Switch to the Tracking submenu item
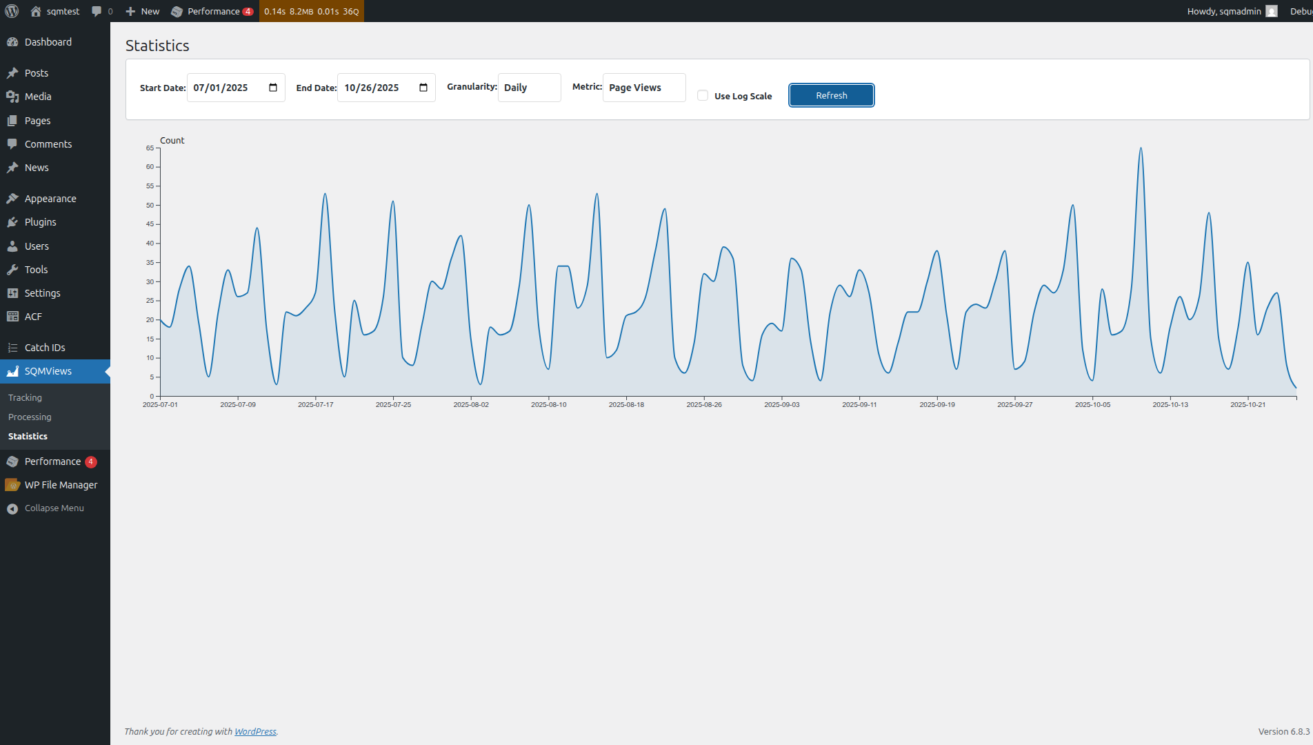Viewport: 1313px width, 745px height. coord(25,397)
